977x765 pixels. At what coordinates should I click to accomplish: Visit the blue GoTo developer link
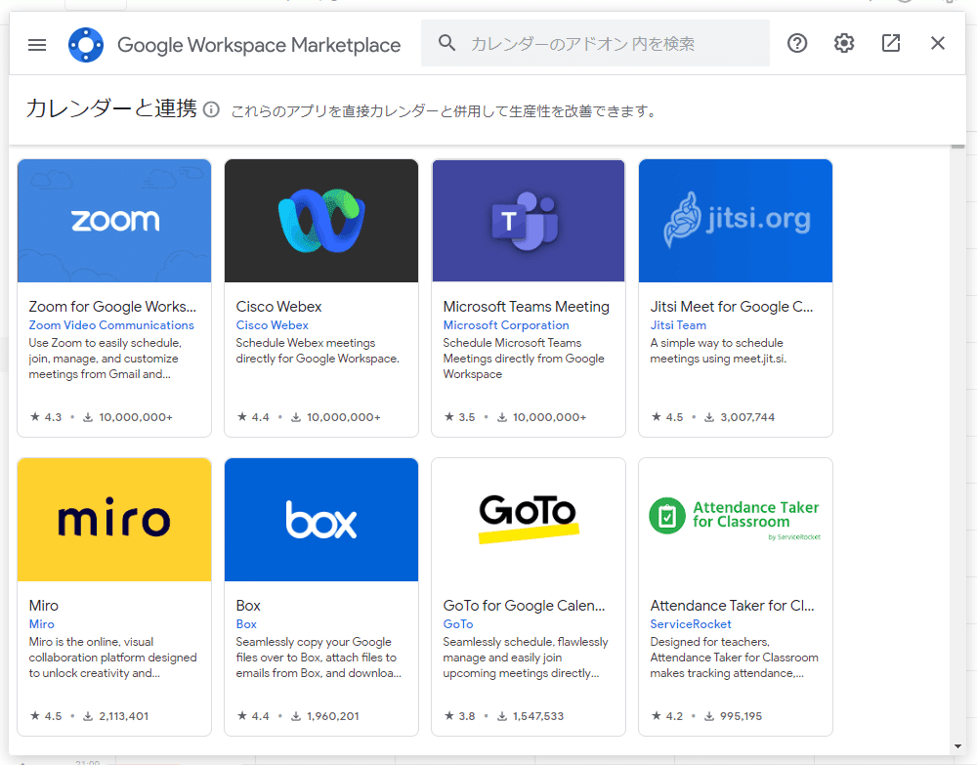[x=458, y=624]
